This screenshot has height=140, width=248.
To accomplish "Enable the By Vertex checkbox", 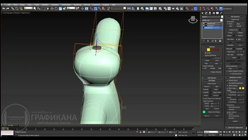I will pyautogui.click(x=203, y=53).
